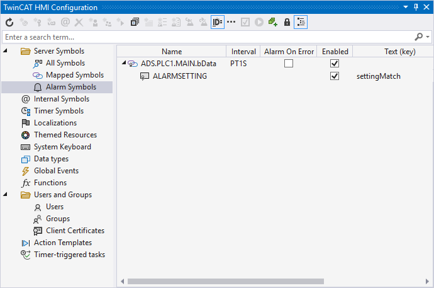Collapse the ADS.PLC1.MAIN.bData row

coord(124,63)
